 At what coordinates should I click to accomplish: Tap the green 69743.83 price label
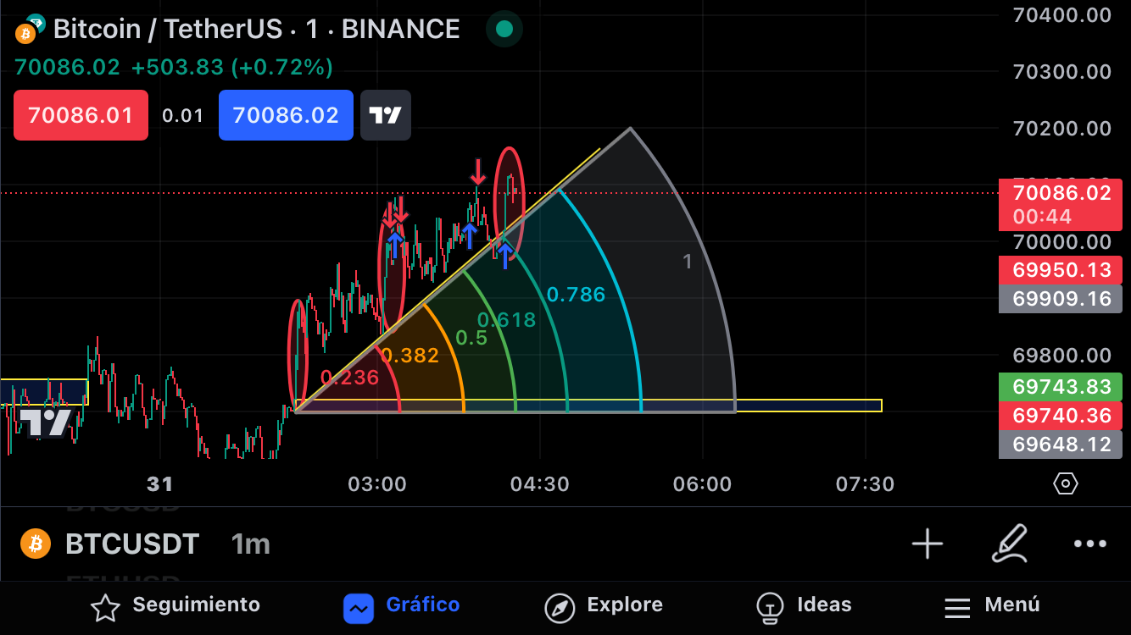point(1061,386)
